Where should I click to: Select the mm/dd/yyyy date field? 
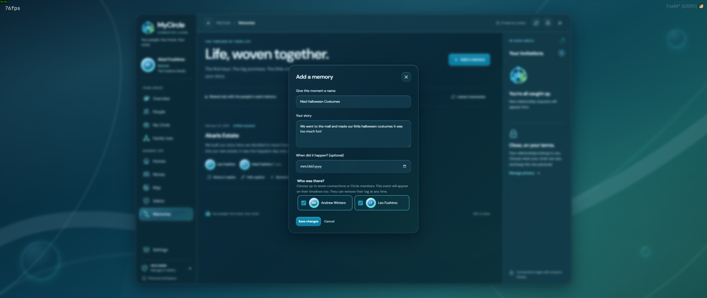(353, 166)
